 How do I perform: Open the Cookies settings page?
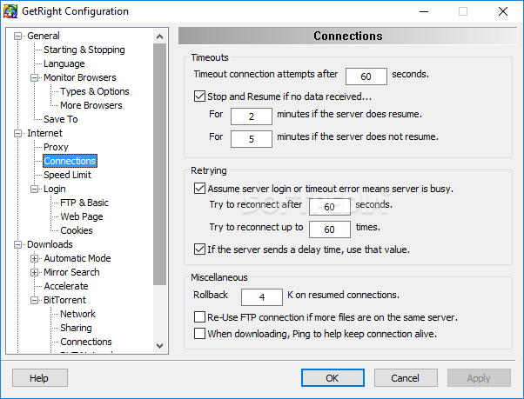[77, 230]
